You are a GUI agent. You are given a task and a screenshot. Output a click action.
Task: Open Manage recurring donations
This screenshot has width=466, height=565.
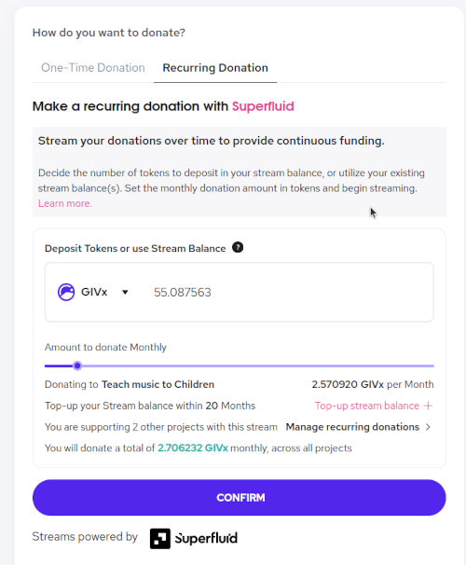point(352,427)
